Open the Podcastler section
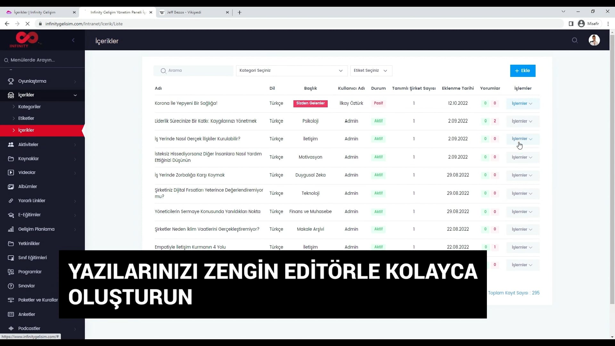 click(x=29, y=328)
